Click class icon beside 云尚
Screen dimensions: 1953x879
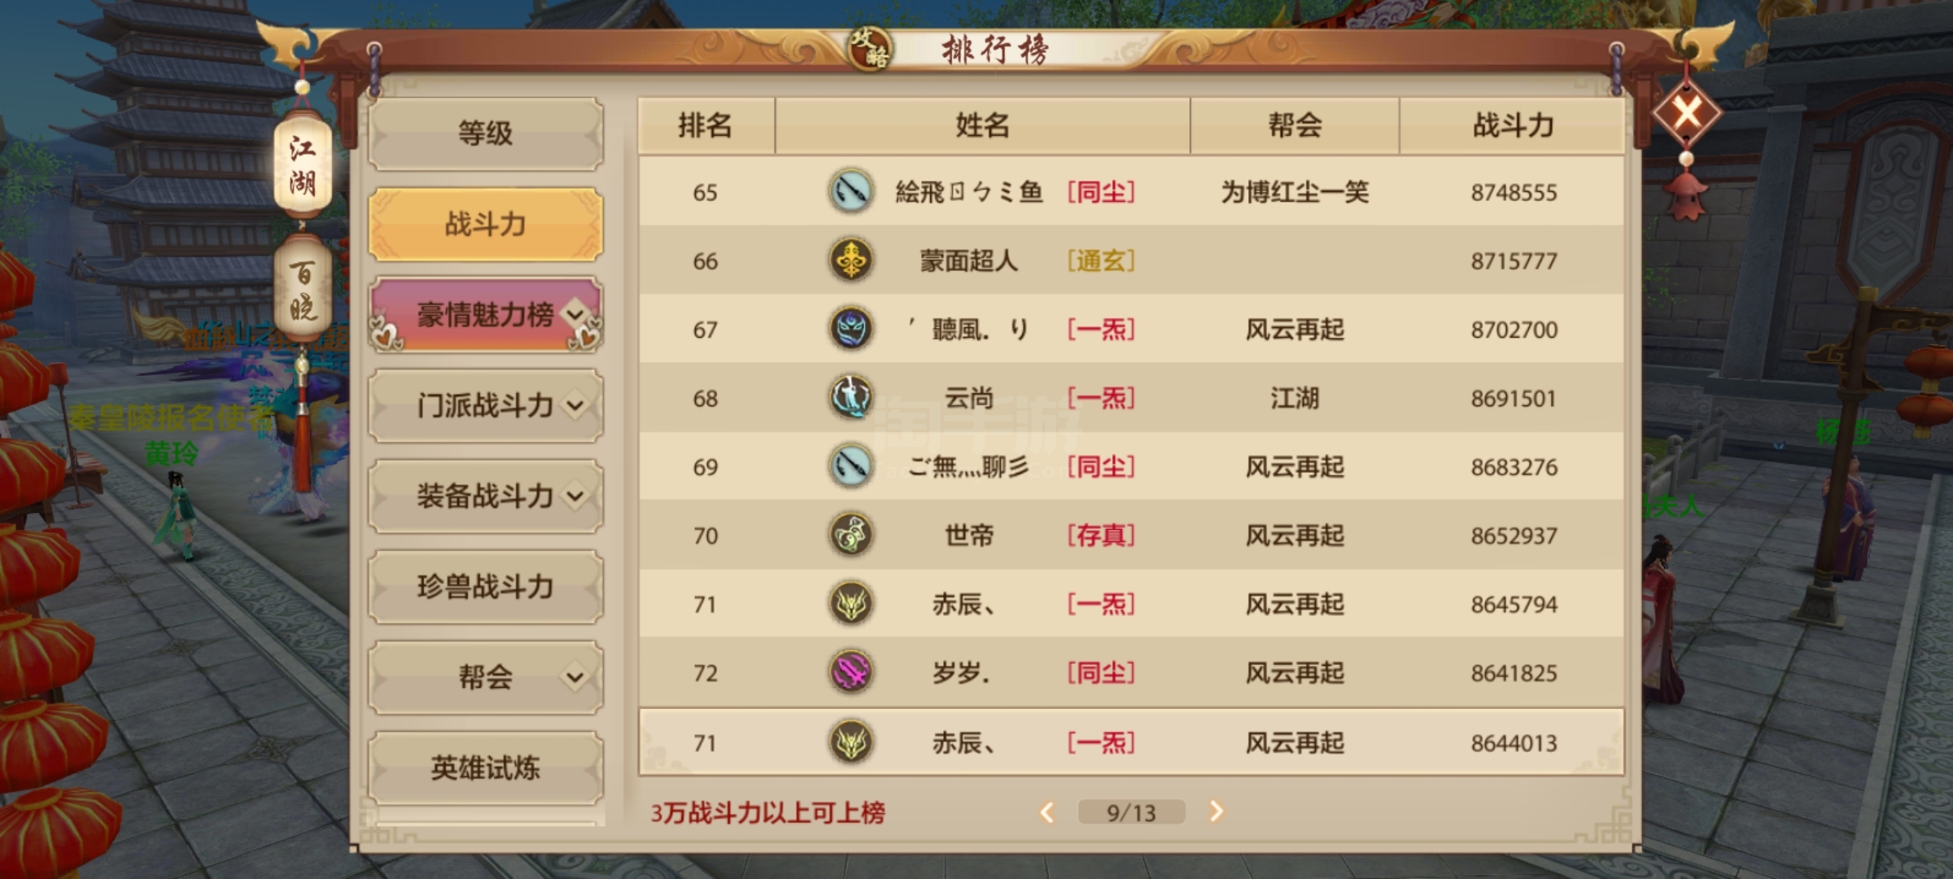pyautogui.click(x=851, y=398)
